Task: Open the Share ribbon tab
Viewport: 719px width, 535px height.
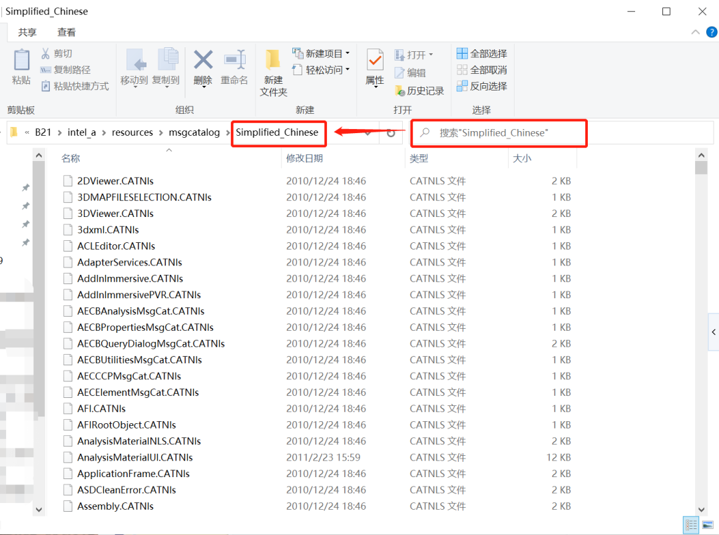Action: pos(27,32)
